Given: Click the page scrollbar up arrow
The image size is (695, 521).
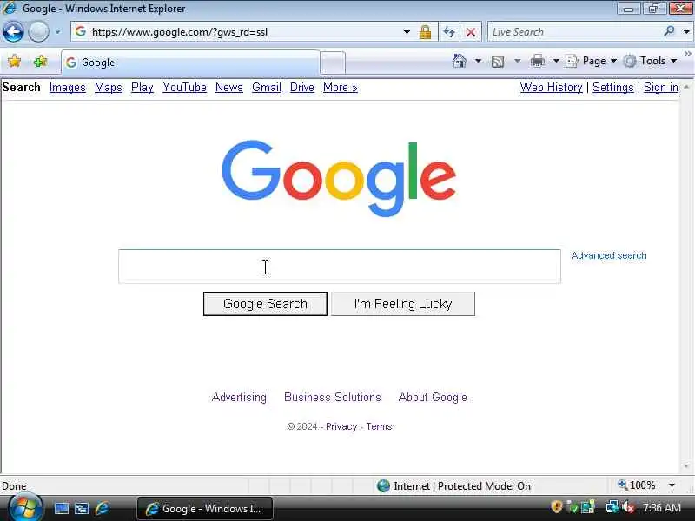Looking at the screenshot, I should [686, 87].
